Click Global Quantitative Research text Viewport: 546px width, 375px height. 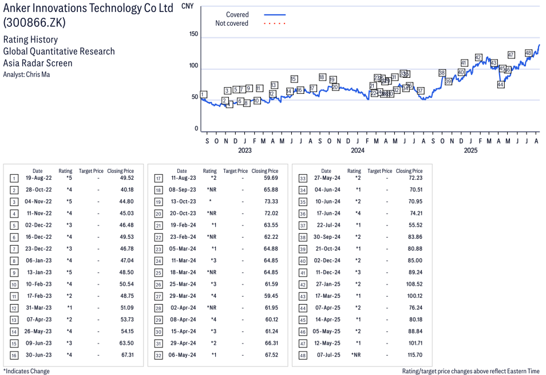59,52
